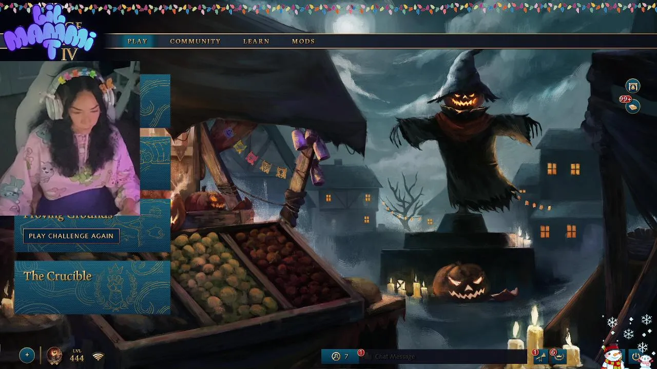Open the bell notifications icon
This screenshot has width=657, height=369.
point(633,86)
